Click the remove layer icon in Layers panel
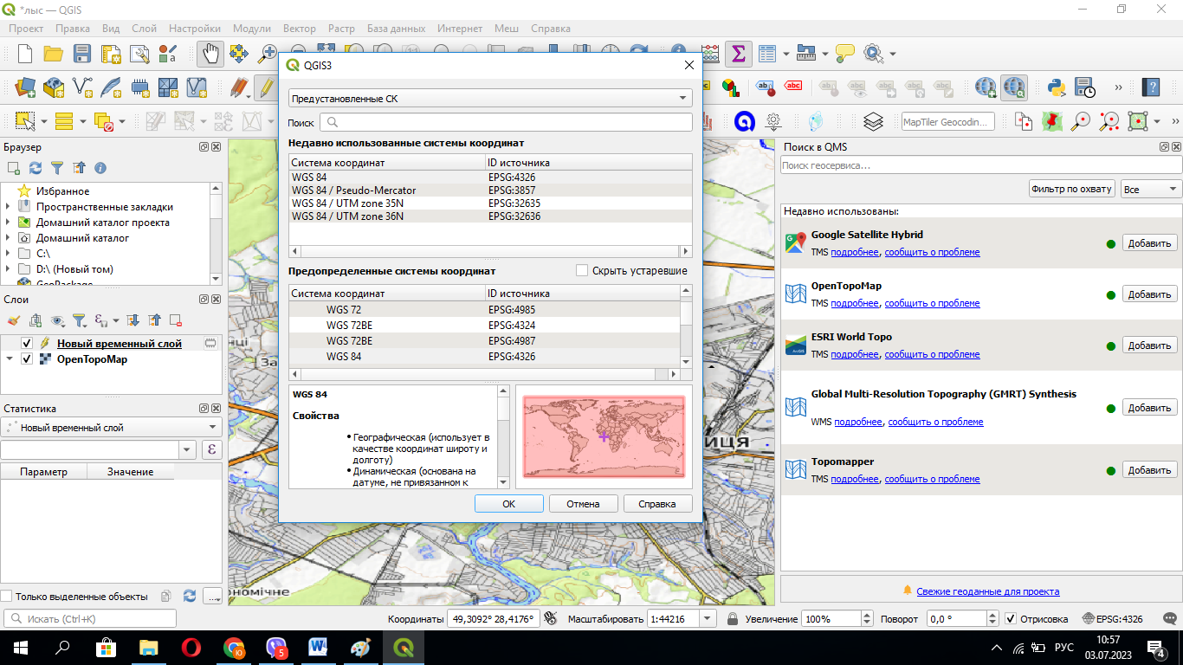This screenshot has width=1183, height=665. pyautogui.click(x=176, y=320)
